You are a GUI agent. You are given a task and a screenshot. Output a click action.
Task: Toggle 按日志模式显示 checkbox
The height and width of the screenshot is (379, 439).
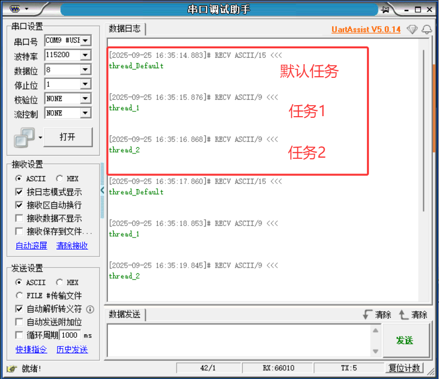pyautogui.click(x=19, y=192)
